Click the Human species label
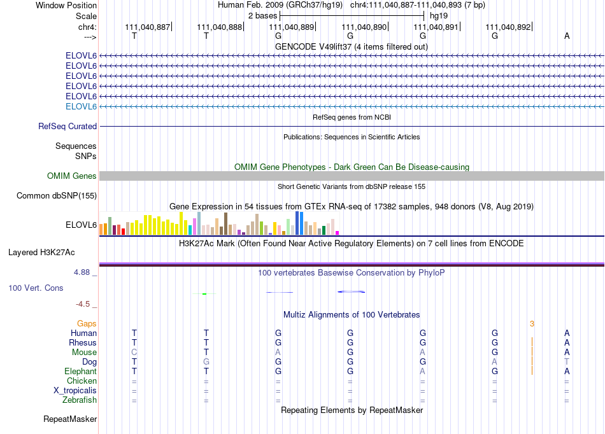 [83, 333]
